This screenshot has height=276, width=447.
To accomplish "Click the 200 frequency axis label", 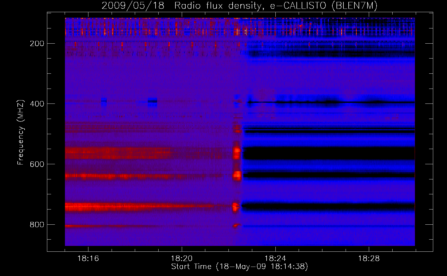I will (37, 44).
